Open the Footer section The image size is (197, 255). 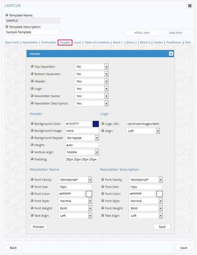click(x=158, y=42)
